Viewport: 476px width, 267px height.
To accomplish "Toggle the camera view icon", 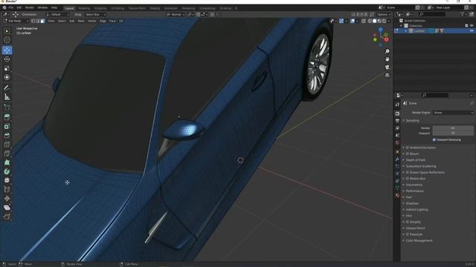I will pos(387,67).
